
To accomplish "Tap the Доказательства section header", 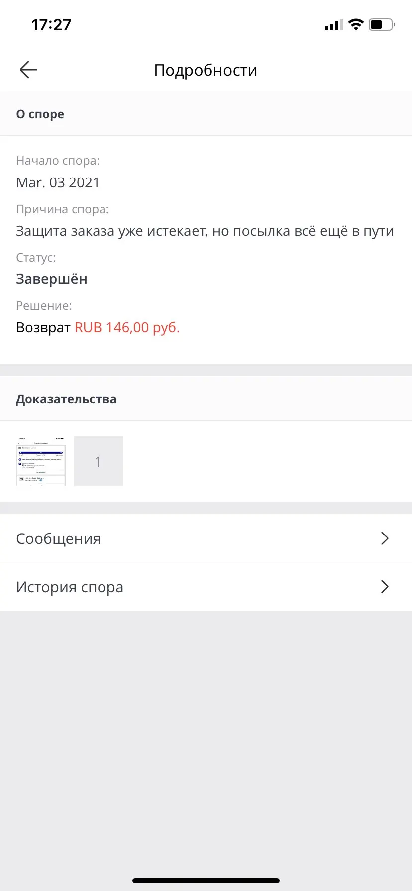I will coord(66,399).
